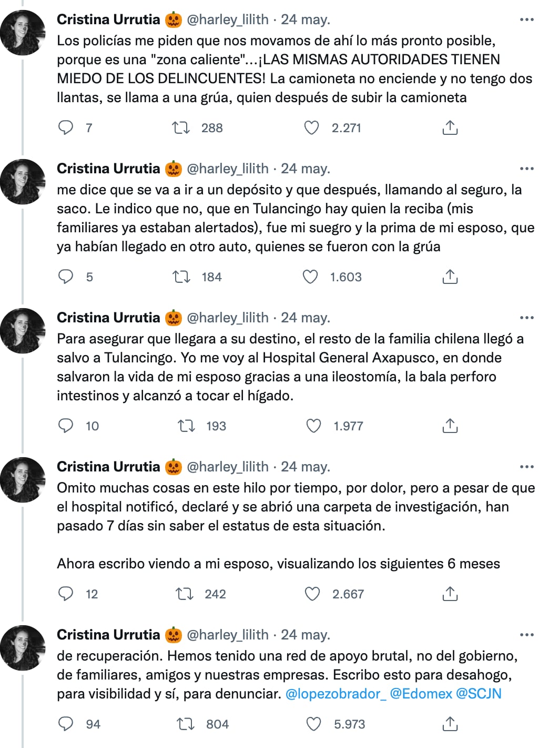Reply to the tweet with 7 replies
Screen dimensions: 548x748
[66, 127]
